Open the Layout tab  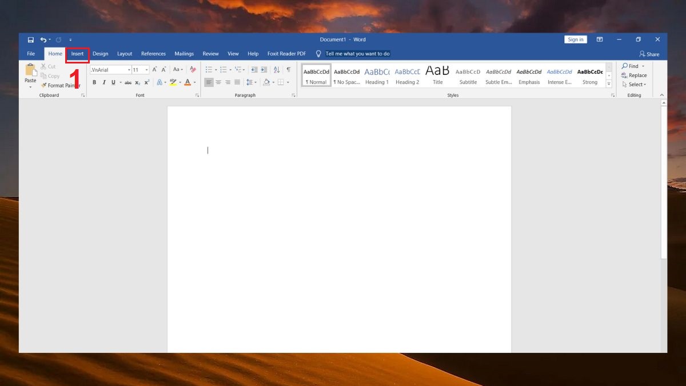pyautogui.click(x=125, y=54)
